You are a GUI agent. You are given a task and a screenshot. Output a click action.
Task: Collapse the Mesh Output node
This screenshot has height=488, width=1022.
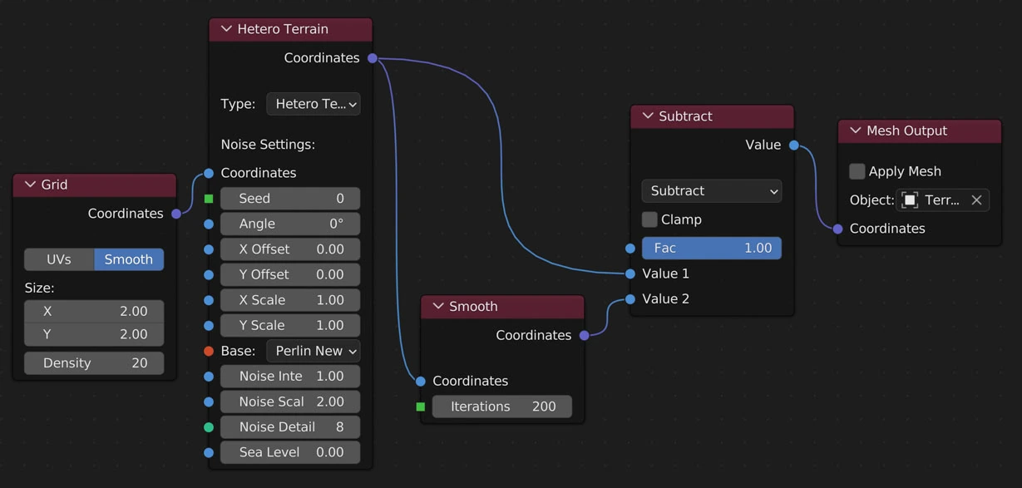(855, 131)
